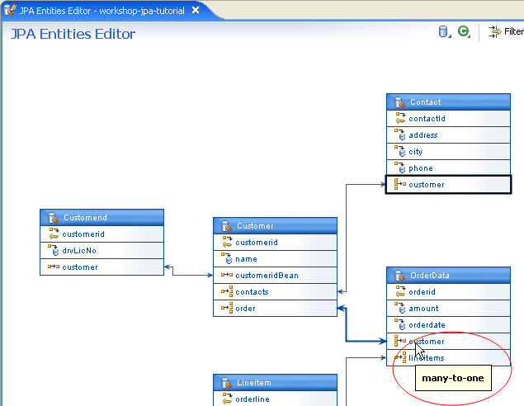Select the Customerid entity header
The height and width of the screenshot is (406, 524).
[x=101, y=218]
